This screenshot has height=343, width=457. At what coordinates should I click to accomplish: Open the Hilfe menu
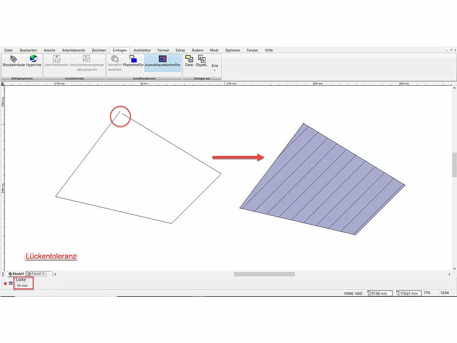[268, 50]
